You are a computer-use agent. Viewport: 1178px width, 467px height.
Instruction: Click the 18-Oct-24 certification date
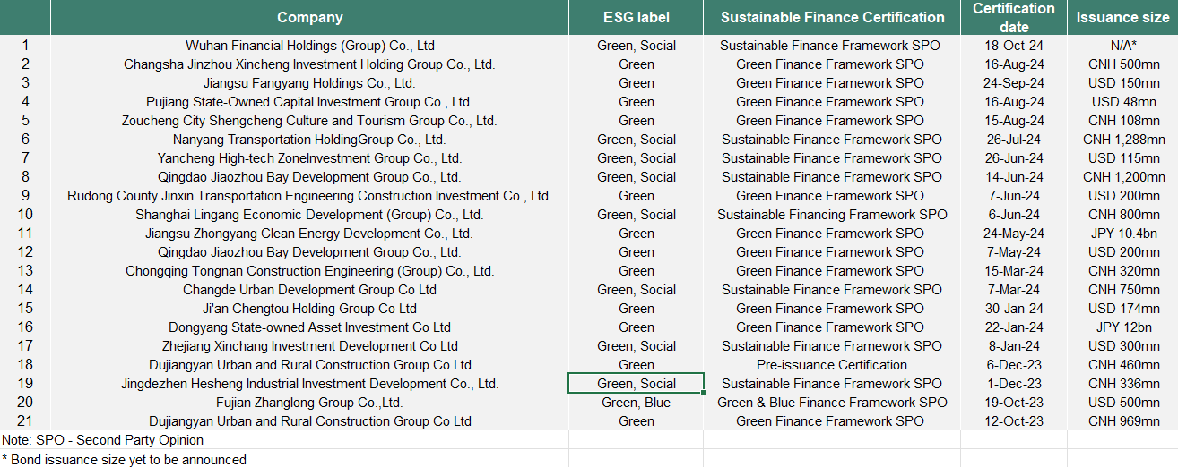coord(1014,46)
